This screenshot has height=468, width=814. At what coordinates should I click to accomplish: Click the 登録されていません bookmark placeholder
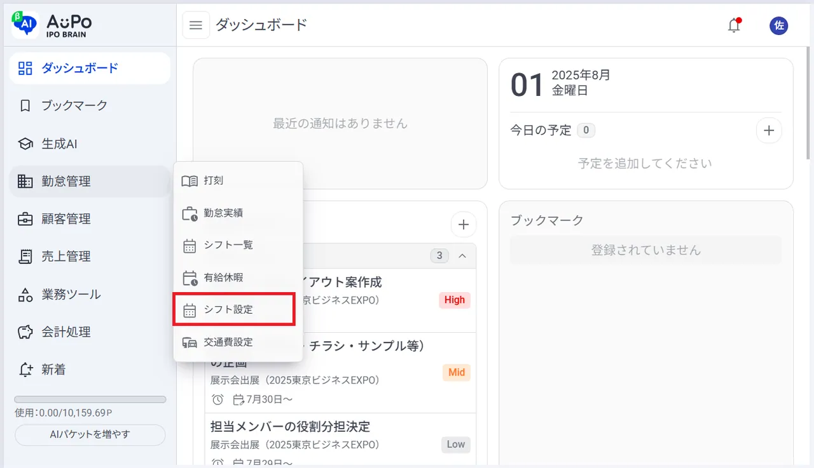click(646, 250)
